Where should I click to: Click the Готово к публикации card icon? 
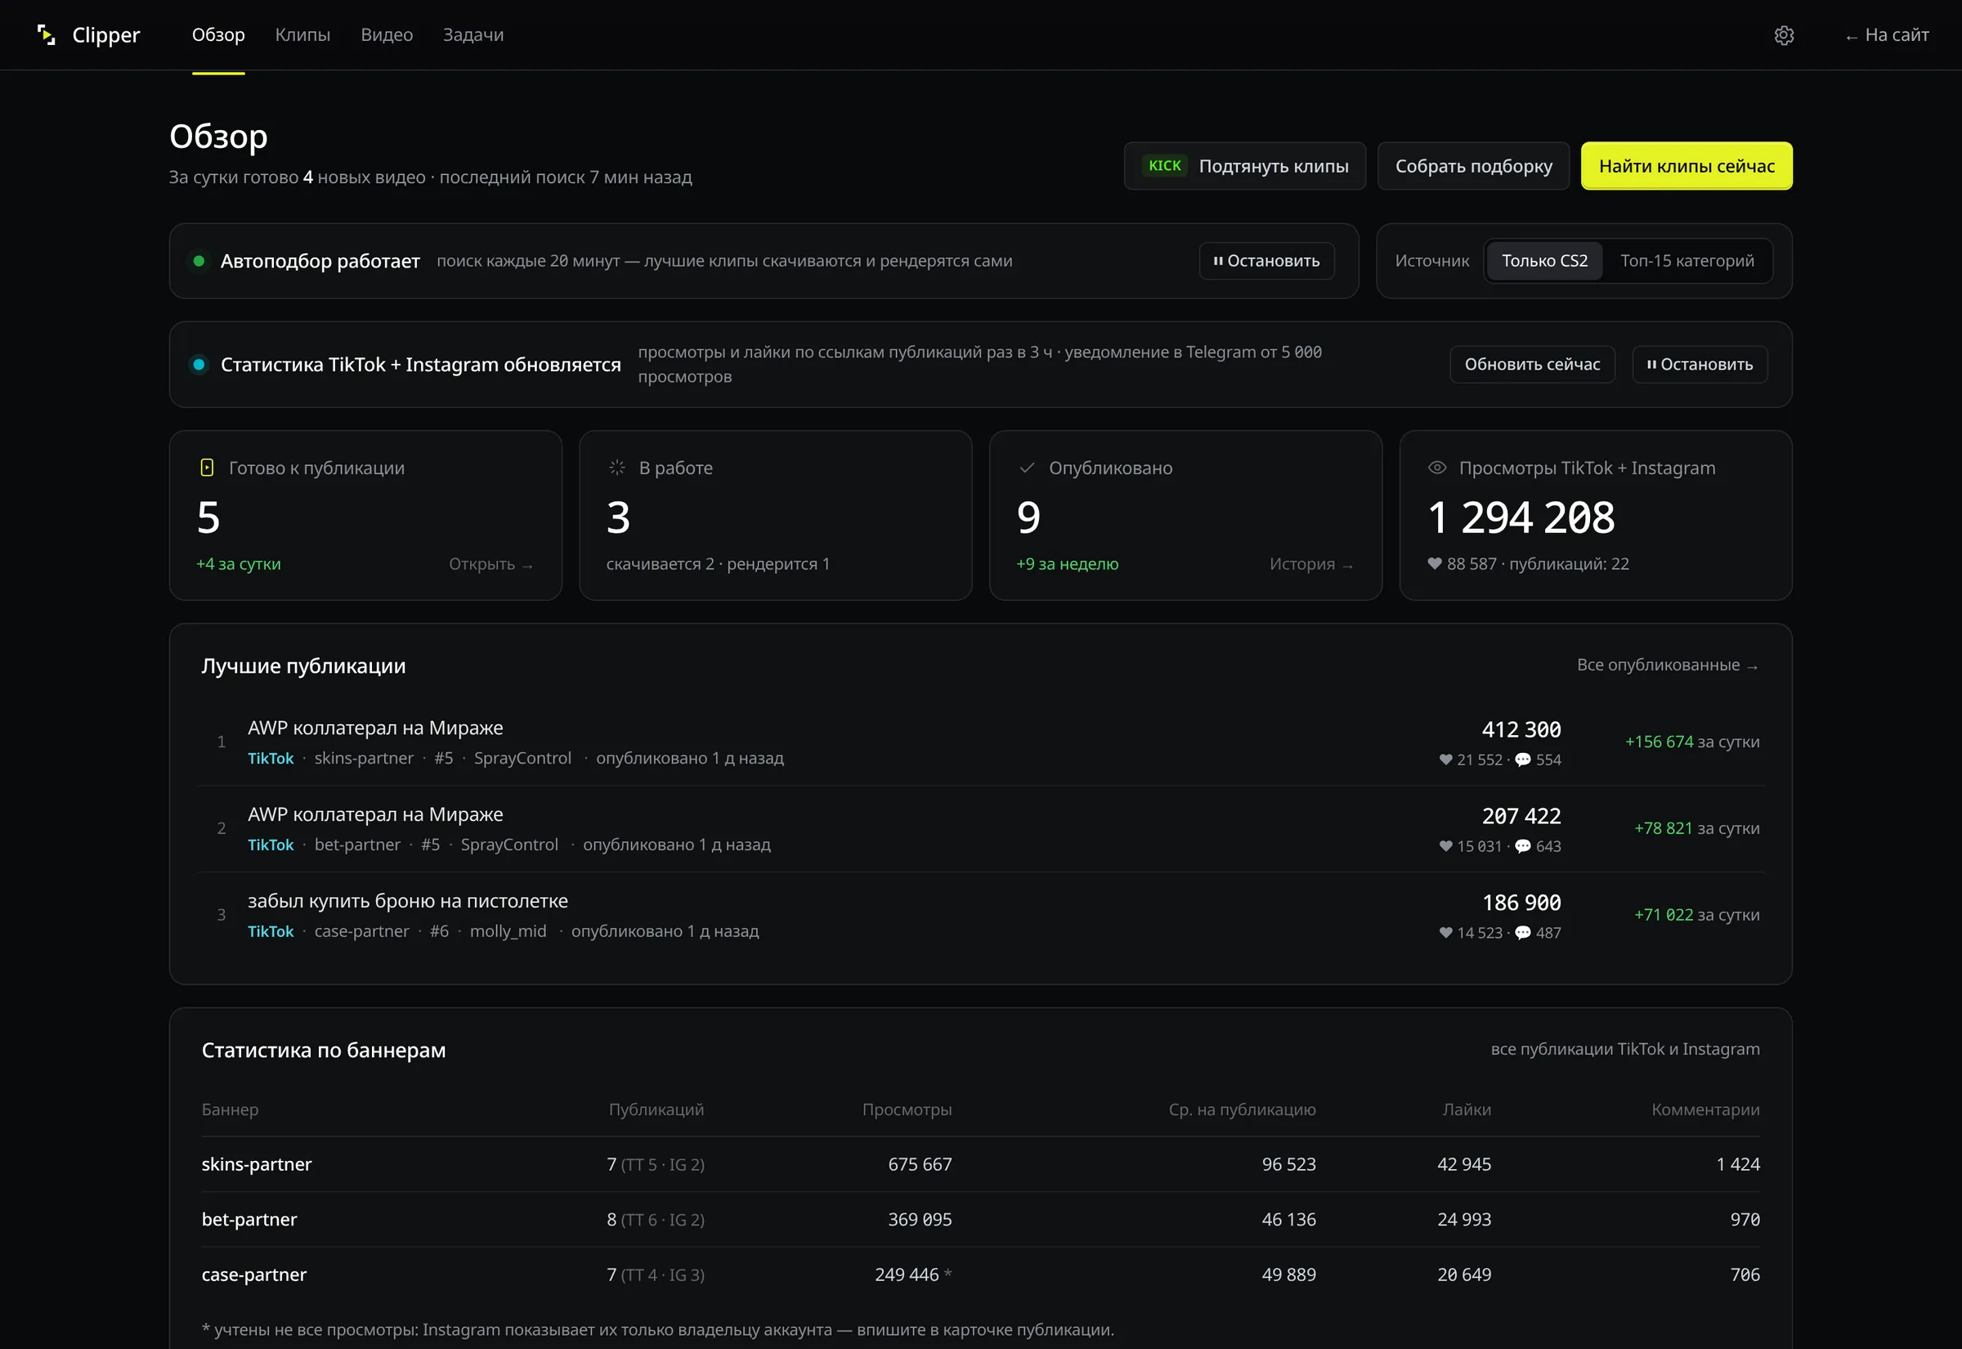click(x=207, y=468)
